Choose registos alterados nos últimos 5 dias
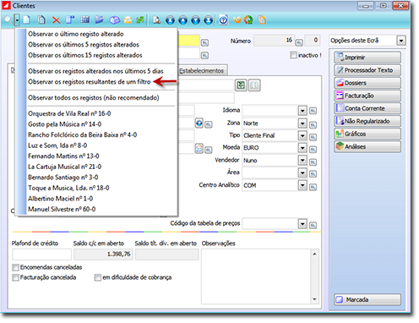 (x=95, y=71)
